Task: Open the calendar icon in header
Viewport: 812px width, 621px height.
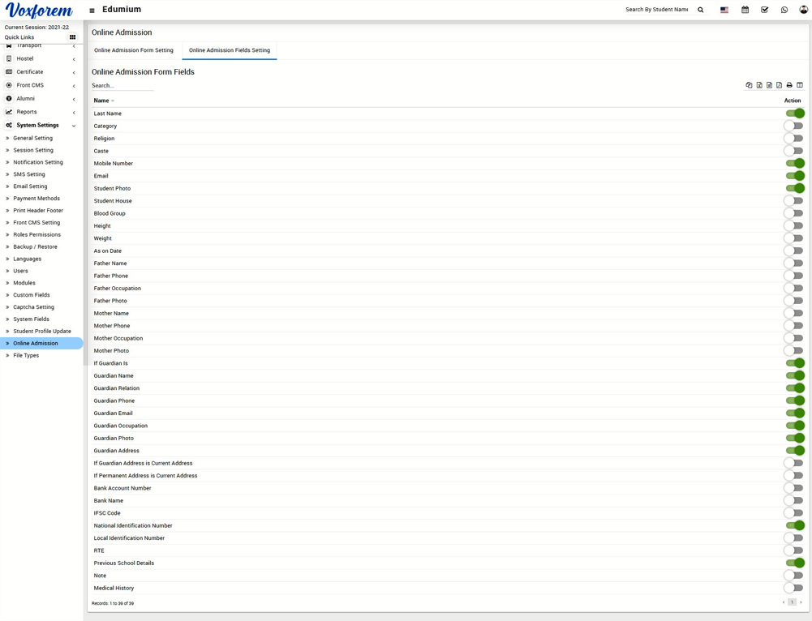Action: coord(745,10)
